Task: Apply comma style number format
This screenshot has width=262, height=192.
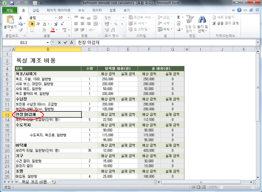Action: 122,24
